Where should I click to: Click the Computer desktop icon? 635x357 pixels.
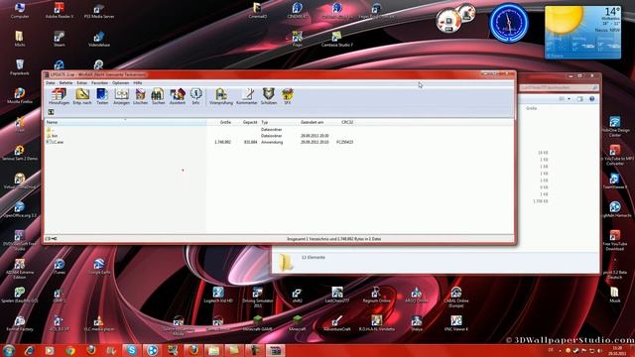pyautogui.click(x=20, y=11)
